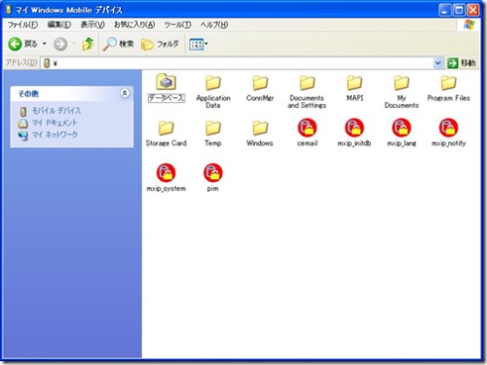Screen dimensions: 487x365
Task: Open the お気に入り(A) menu
Action: (x=134, y=24)
